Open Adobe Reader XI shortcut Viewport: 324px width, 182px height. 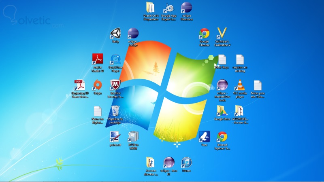[98, 63]
